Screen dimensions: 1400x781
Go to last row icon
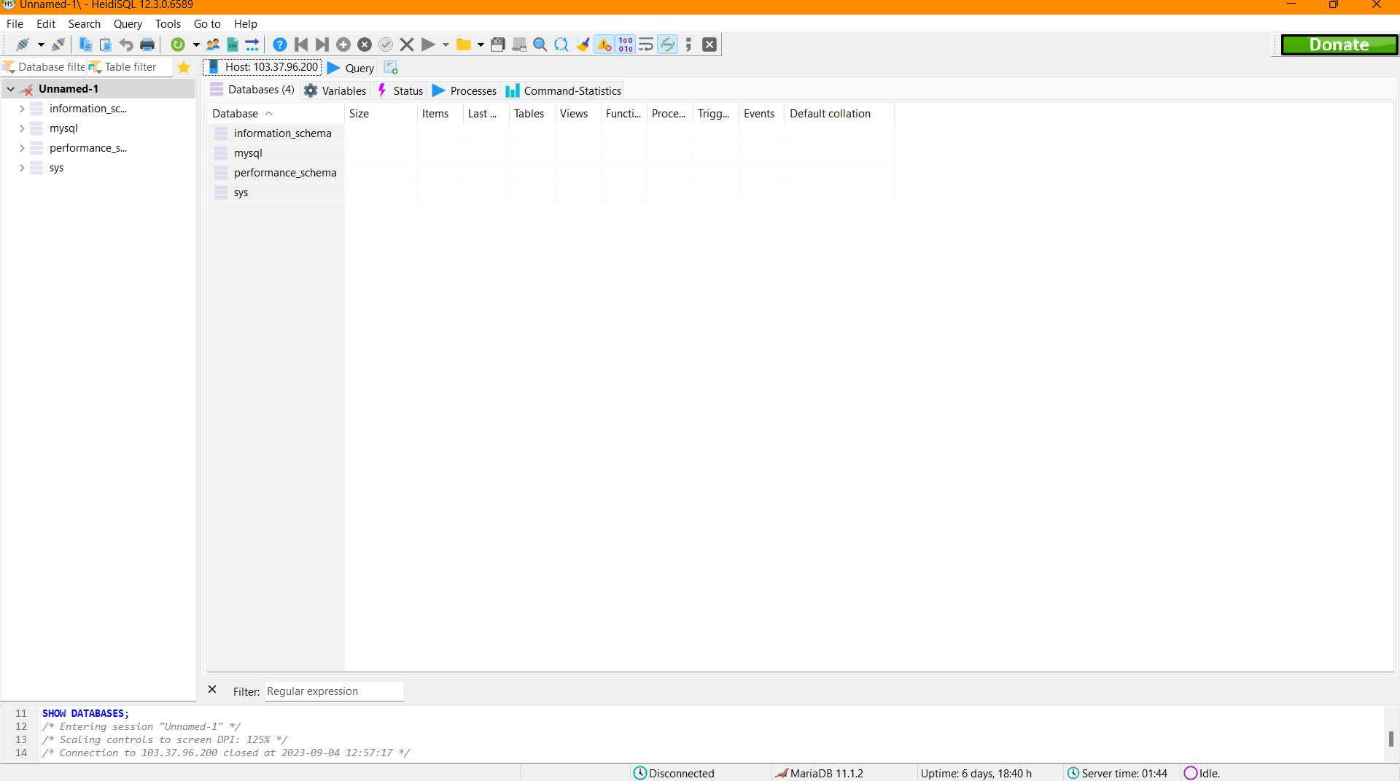tap(322, 44)
